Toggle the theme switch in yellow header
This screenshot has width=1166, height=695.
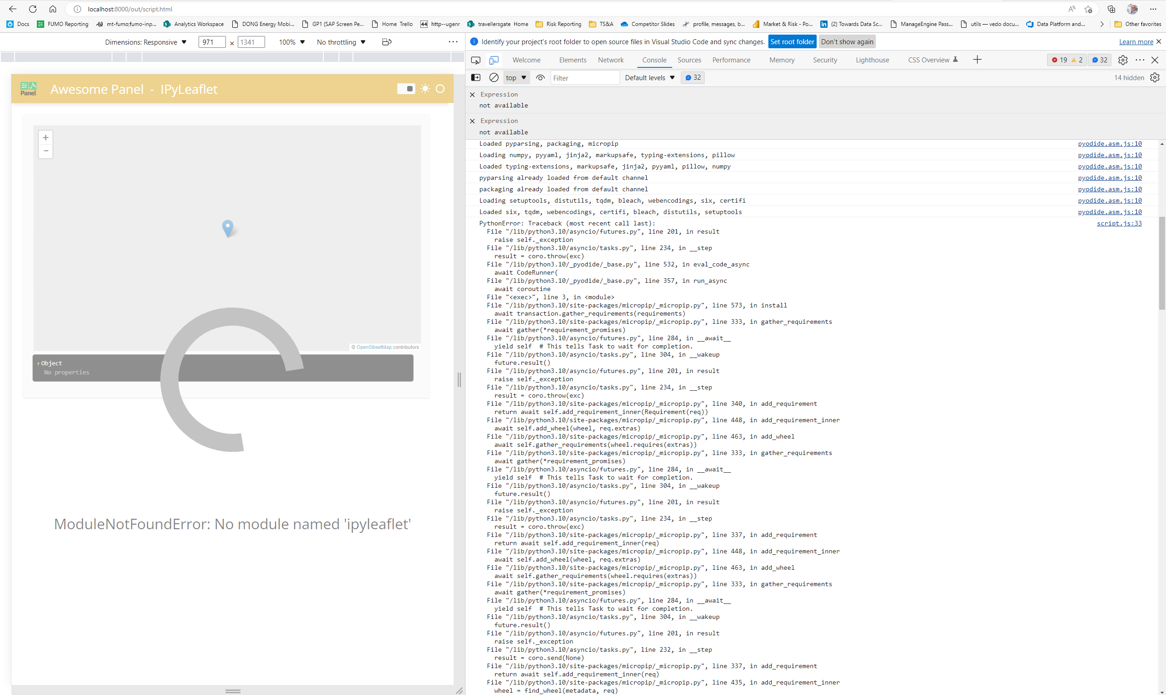(406, 88)
